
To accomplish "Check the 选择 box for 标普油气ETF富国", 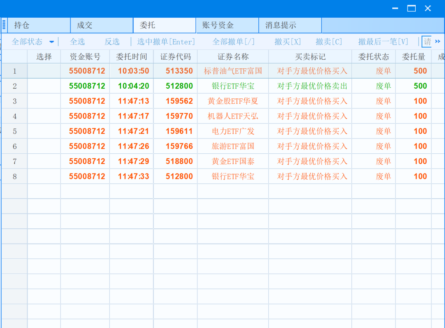I will 44,71.
